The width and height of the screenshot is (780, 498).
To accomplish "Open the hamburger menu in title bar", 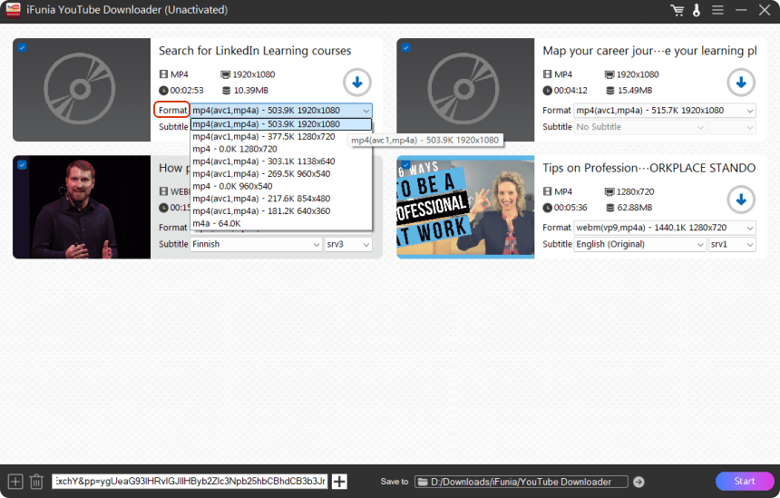I will click(x=717, y=10).
